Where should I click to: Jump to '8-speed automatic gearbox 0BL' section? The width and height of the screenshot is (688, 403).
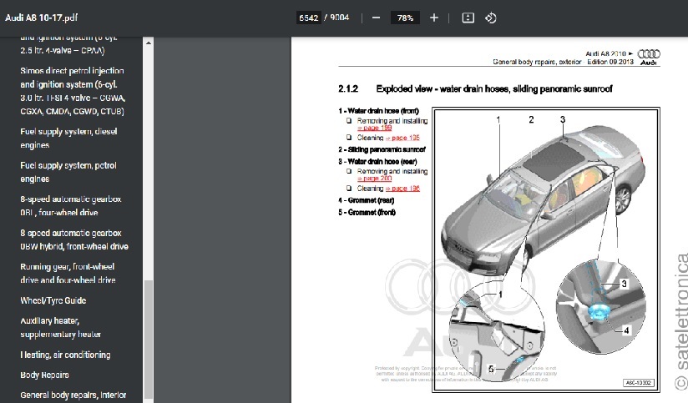[71, 206]
